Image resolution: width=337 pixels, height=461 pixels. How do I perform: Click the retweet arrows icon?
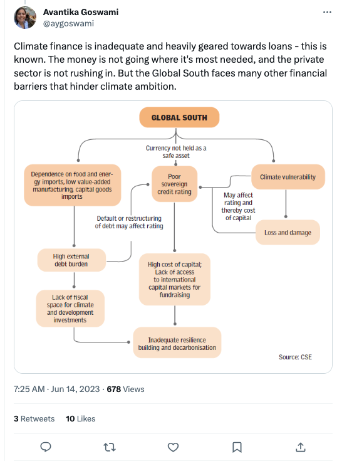tap(110, 447)
